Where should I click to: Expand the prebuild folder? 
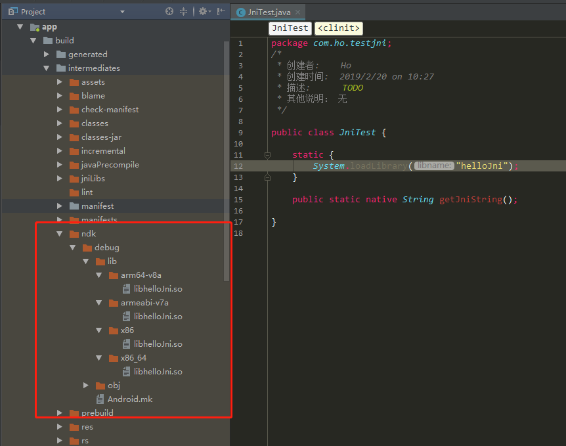coord(60,413)
